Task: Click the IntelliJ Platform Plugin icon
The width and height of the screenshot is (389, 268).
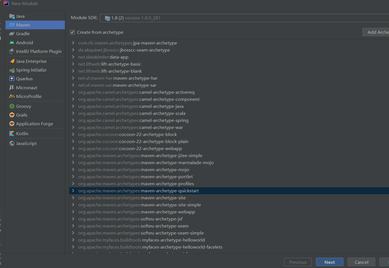Action: [x=12, y=51]
